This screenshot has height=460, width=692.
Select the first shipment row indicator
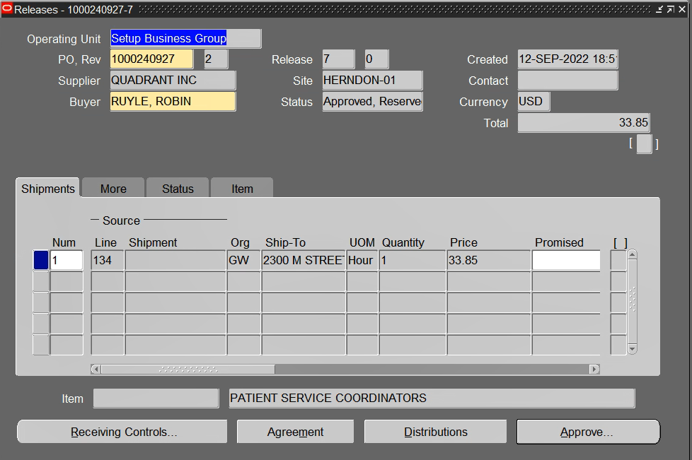point(41,260)
